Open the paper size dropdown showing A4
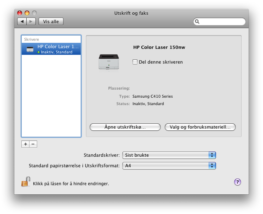263x214 pixels. (x=169, y=166)
